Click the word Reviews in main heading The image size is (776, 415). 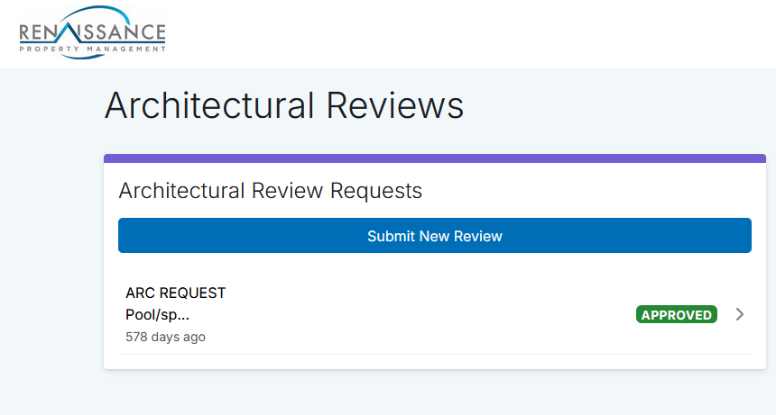[395, 105]
